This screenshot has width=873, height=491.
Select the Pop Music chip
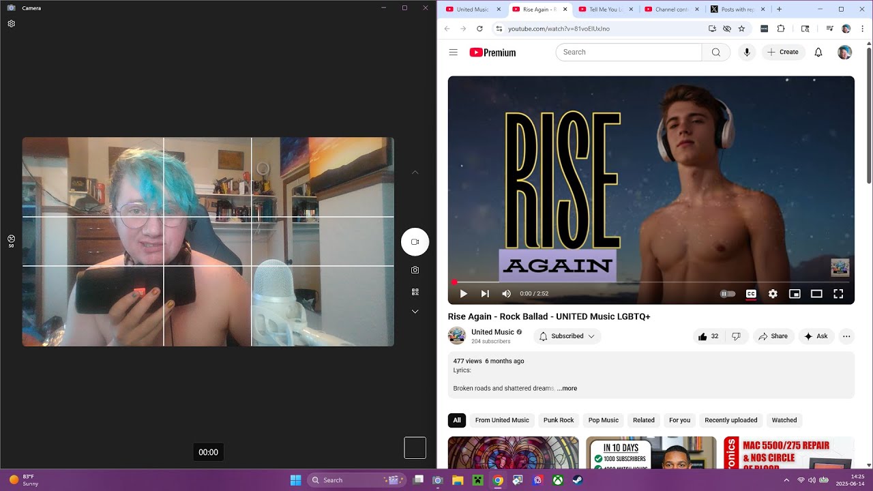[x=604, y=420]
